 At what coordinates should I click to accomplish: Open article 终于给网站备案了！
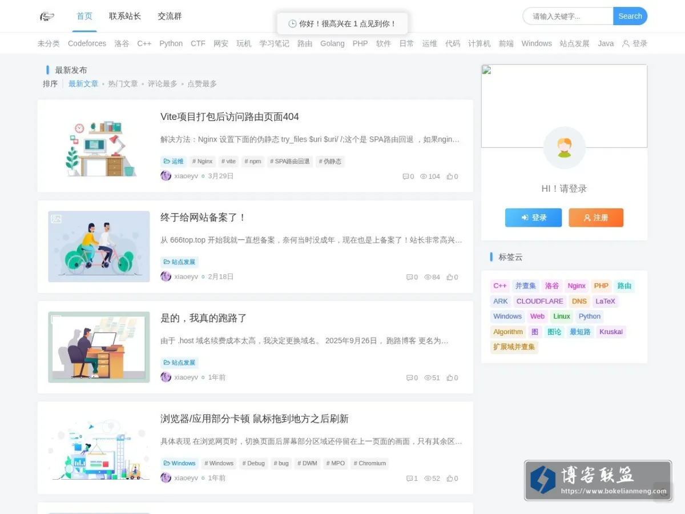pyautogui.click(x=203, y=218)
